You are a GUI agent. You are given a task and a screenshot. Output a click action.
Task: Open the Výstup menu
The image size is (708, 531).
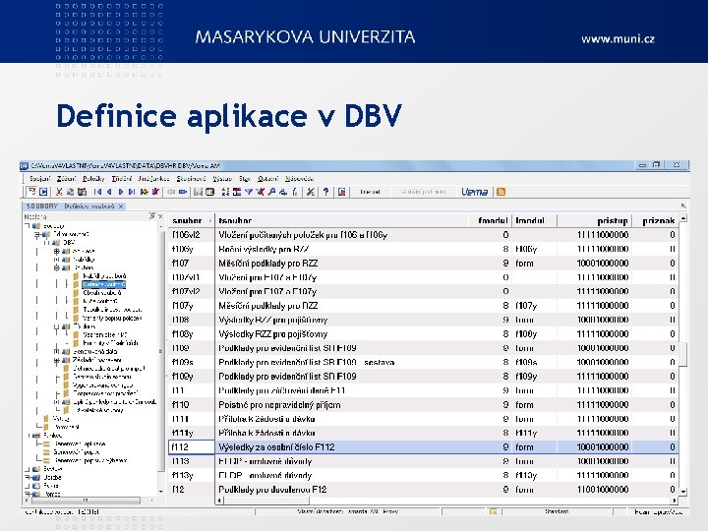coord(221,179)
